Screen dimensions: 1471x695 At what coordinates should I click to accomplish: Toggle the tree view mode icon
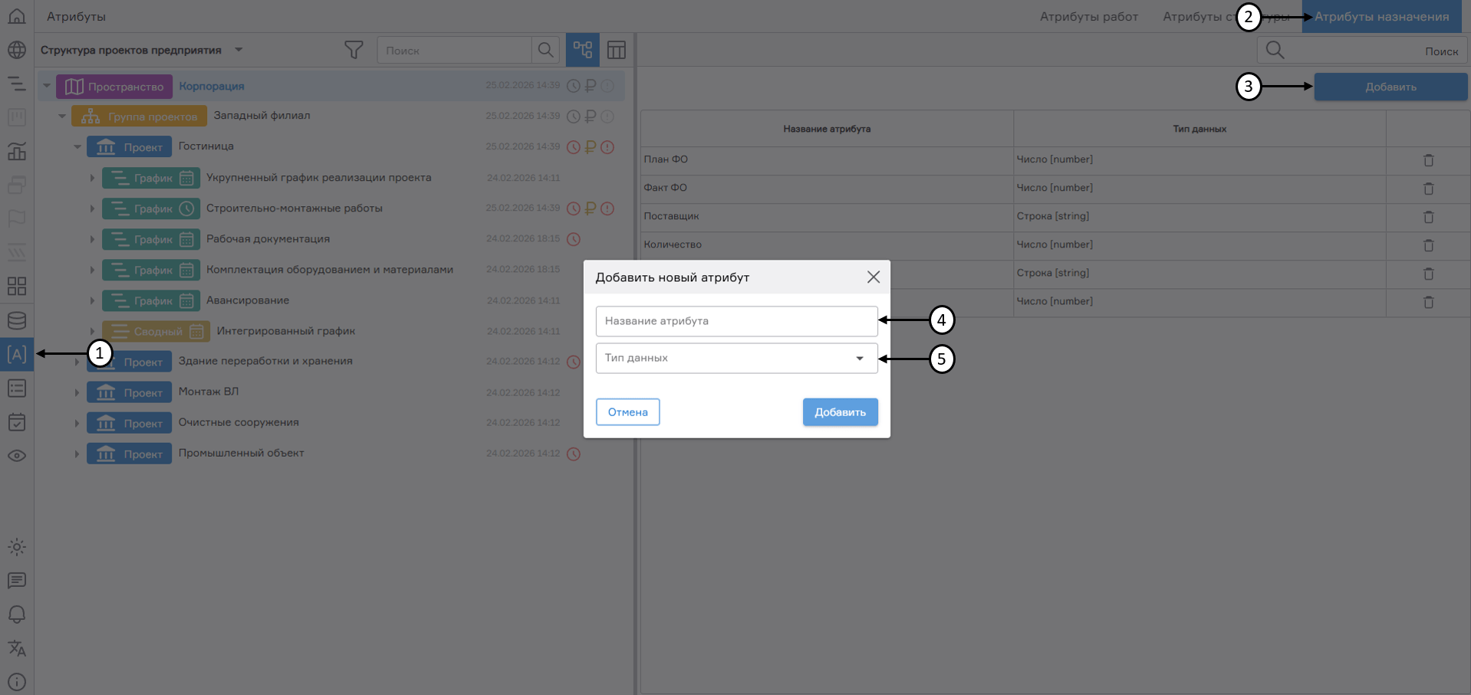(582, 49)
